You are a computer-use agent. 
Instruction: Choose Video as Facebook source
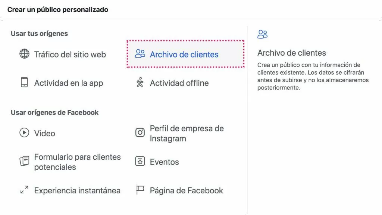tap(37, 133)
